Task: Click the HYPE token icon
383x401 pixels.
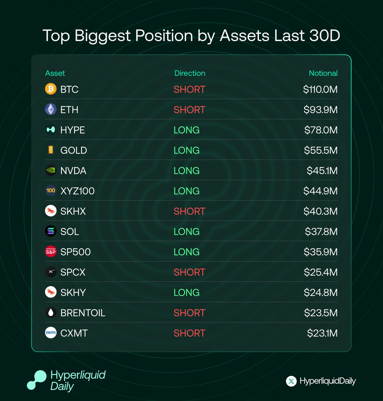Action: 51,130
